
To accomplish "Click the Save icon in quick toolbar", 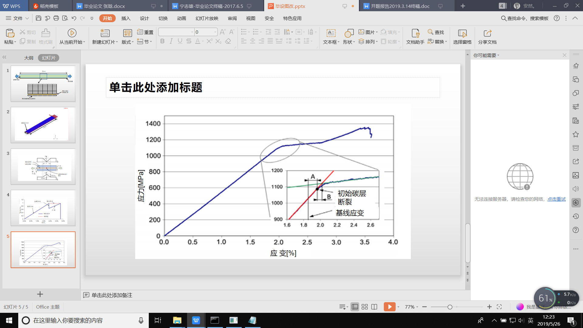I will click(x=39, y=18).
